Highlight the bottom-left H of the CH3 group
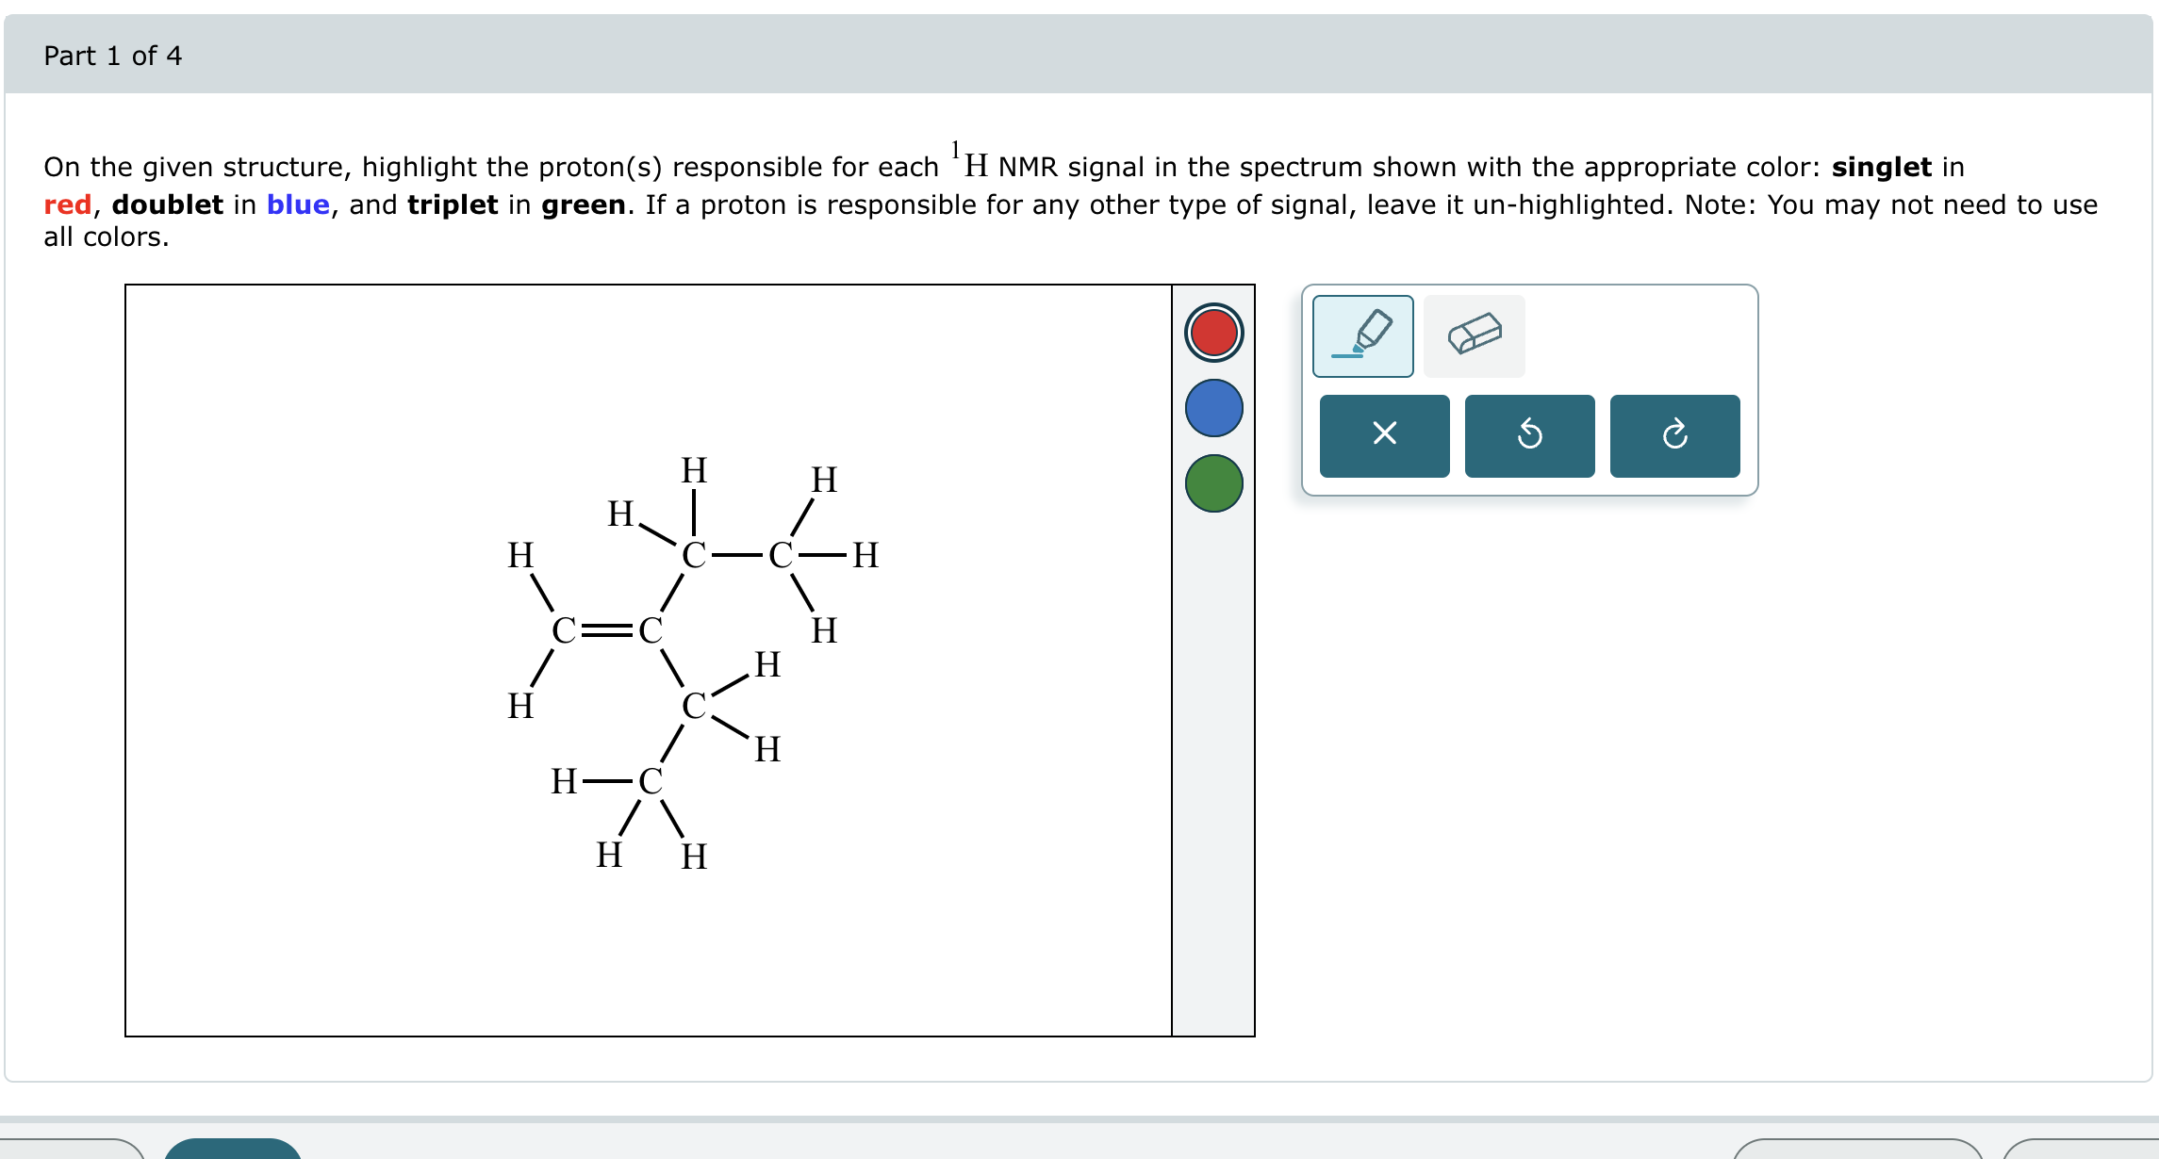 coord(608,856)
